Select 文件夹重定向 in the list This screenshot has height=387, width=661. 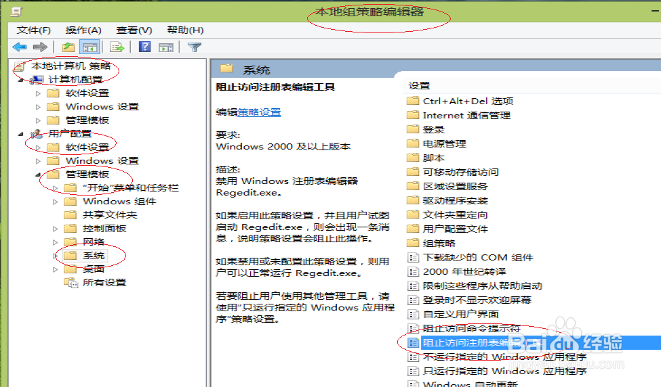click(x=456, y=215)
